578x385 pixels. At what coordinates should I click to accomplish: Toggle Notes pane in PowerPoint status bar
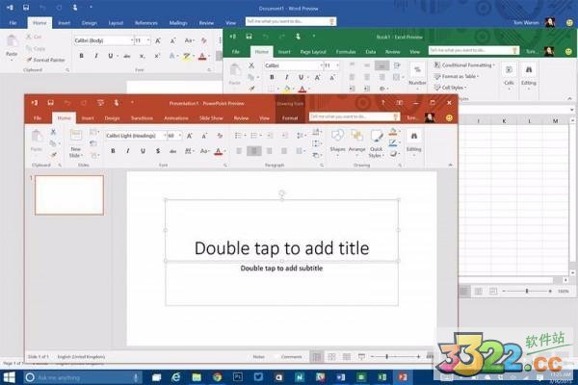coord(259,357)
